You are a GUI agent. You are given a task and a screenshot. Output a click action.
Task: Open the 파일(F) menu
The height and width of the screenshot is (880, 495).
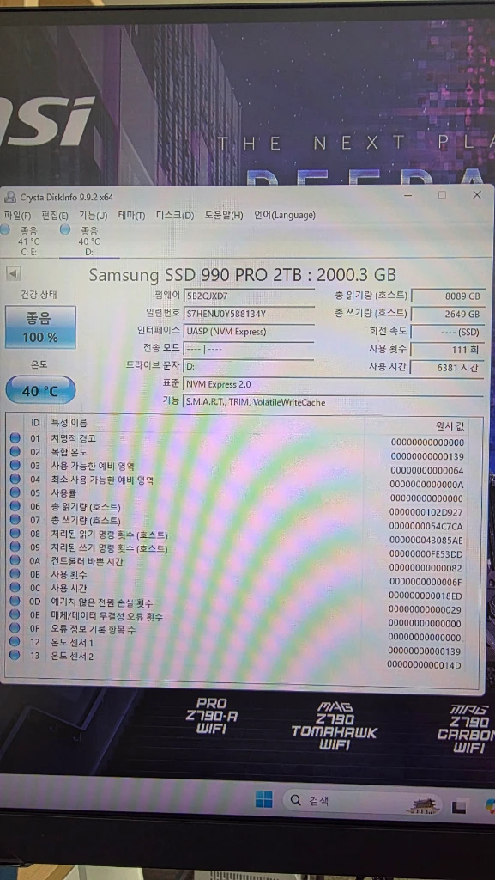coord(17,216)
